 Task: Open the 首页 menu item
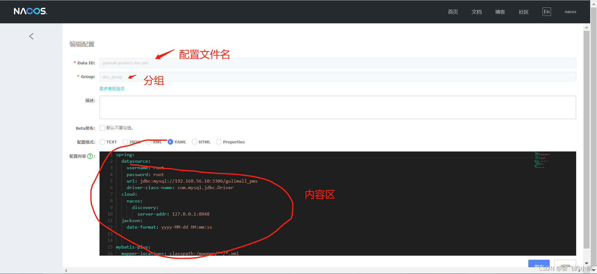[453, 12]
